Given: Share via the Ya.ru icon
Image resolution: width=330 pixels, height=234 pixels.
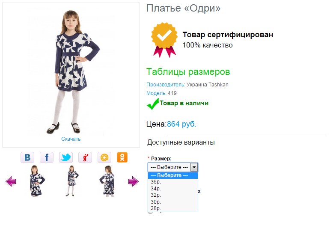Looking at the screenshot, I should pos(85,157).
